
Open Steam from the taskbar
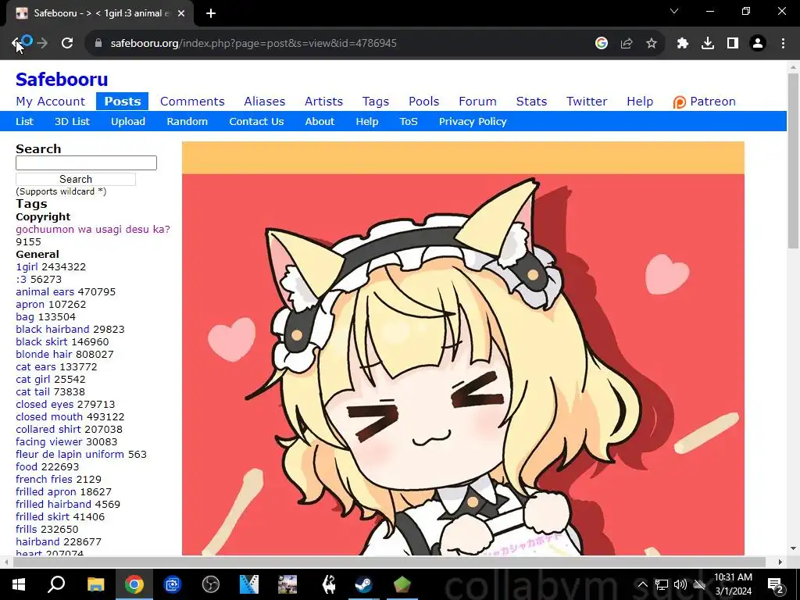364,584
